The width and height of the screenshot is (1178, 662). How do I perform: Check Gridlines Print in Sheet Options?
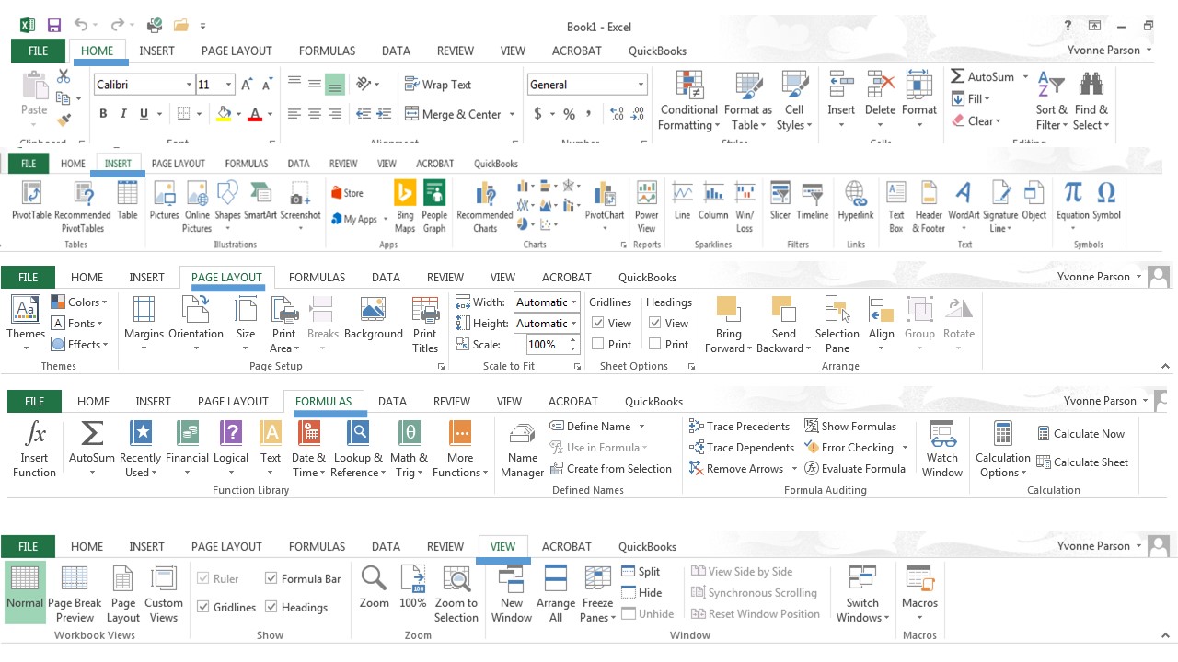[x=598, y=344]
